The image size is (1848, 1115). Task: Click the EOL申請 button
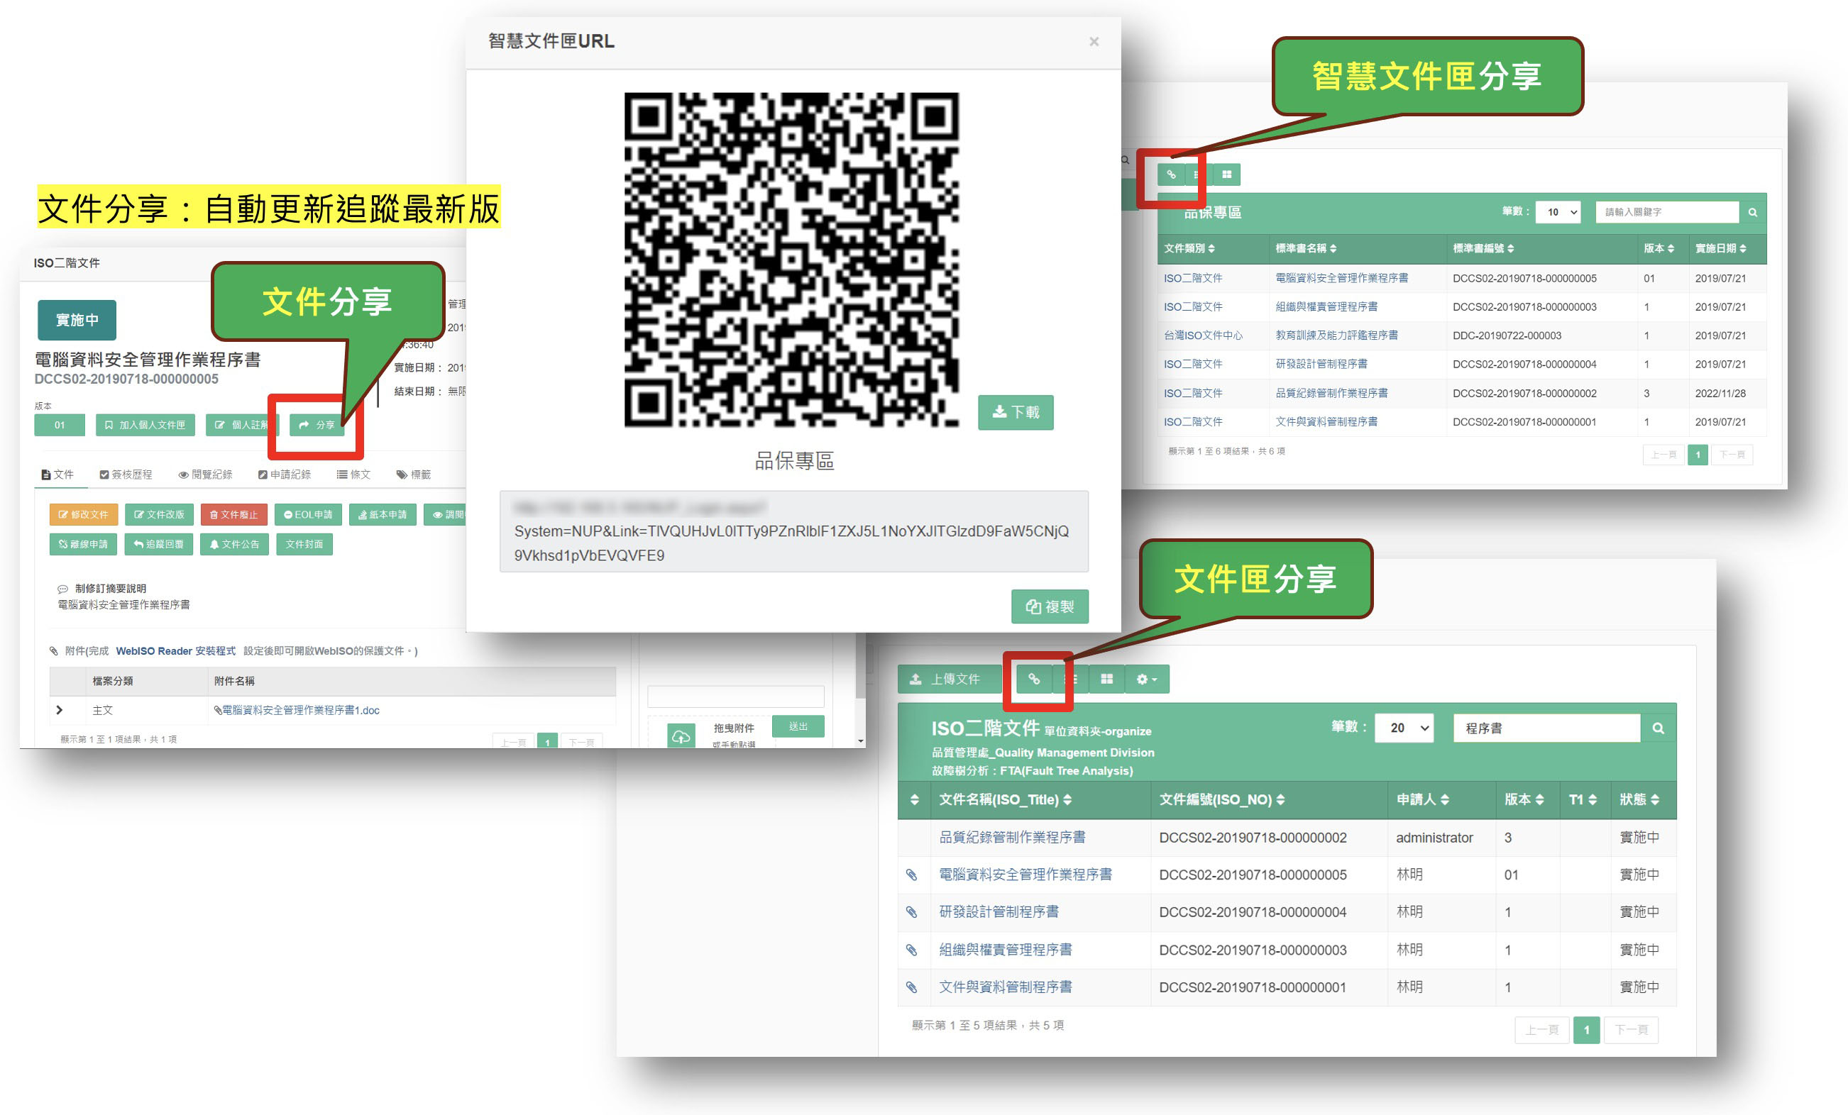click(308, 514)
